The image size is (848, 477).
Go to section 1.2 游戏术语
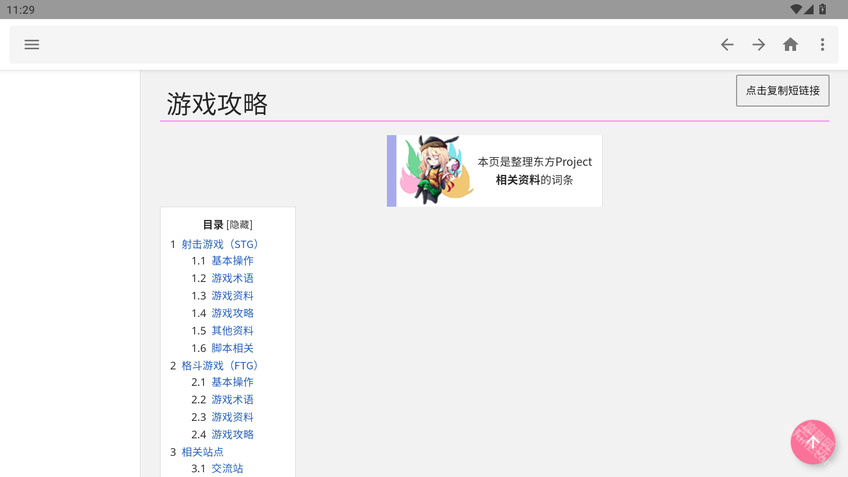(x=232, y=278)
